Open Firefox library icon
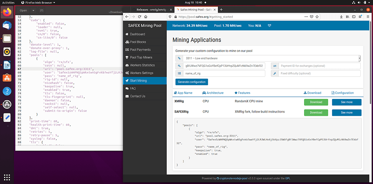The image size is (373, 184). pos(348,17)
